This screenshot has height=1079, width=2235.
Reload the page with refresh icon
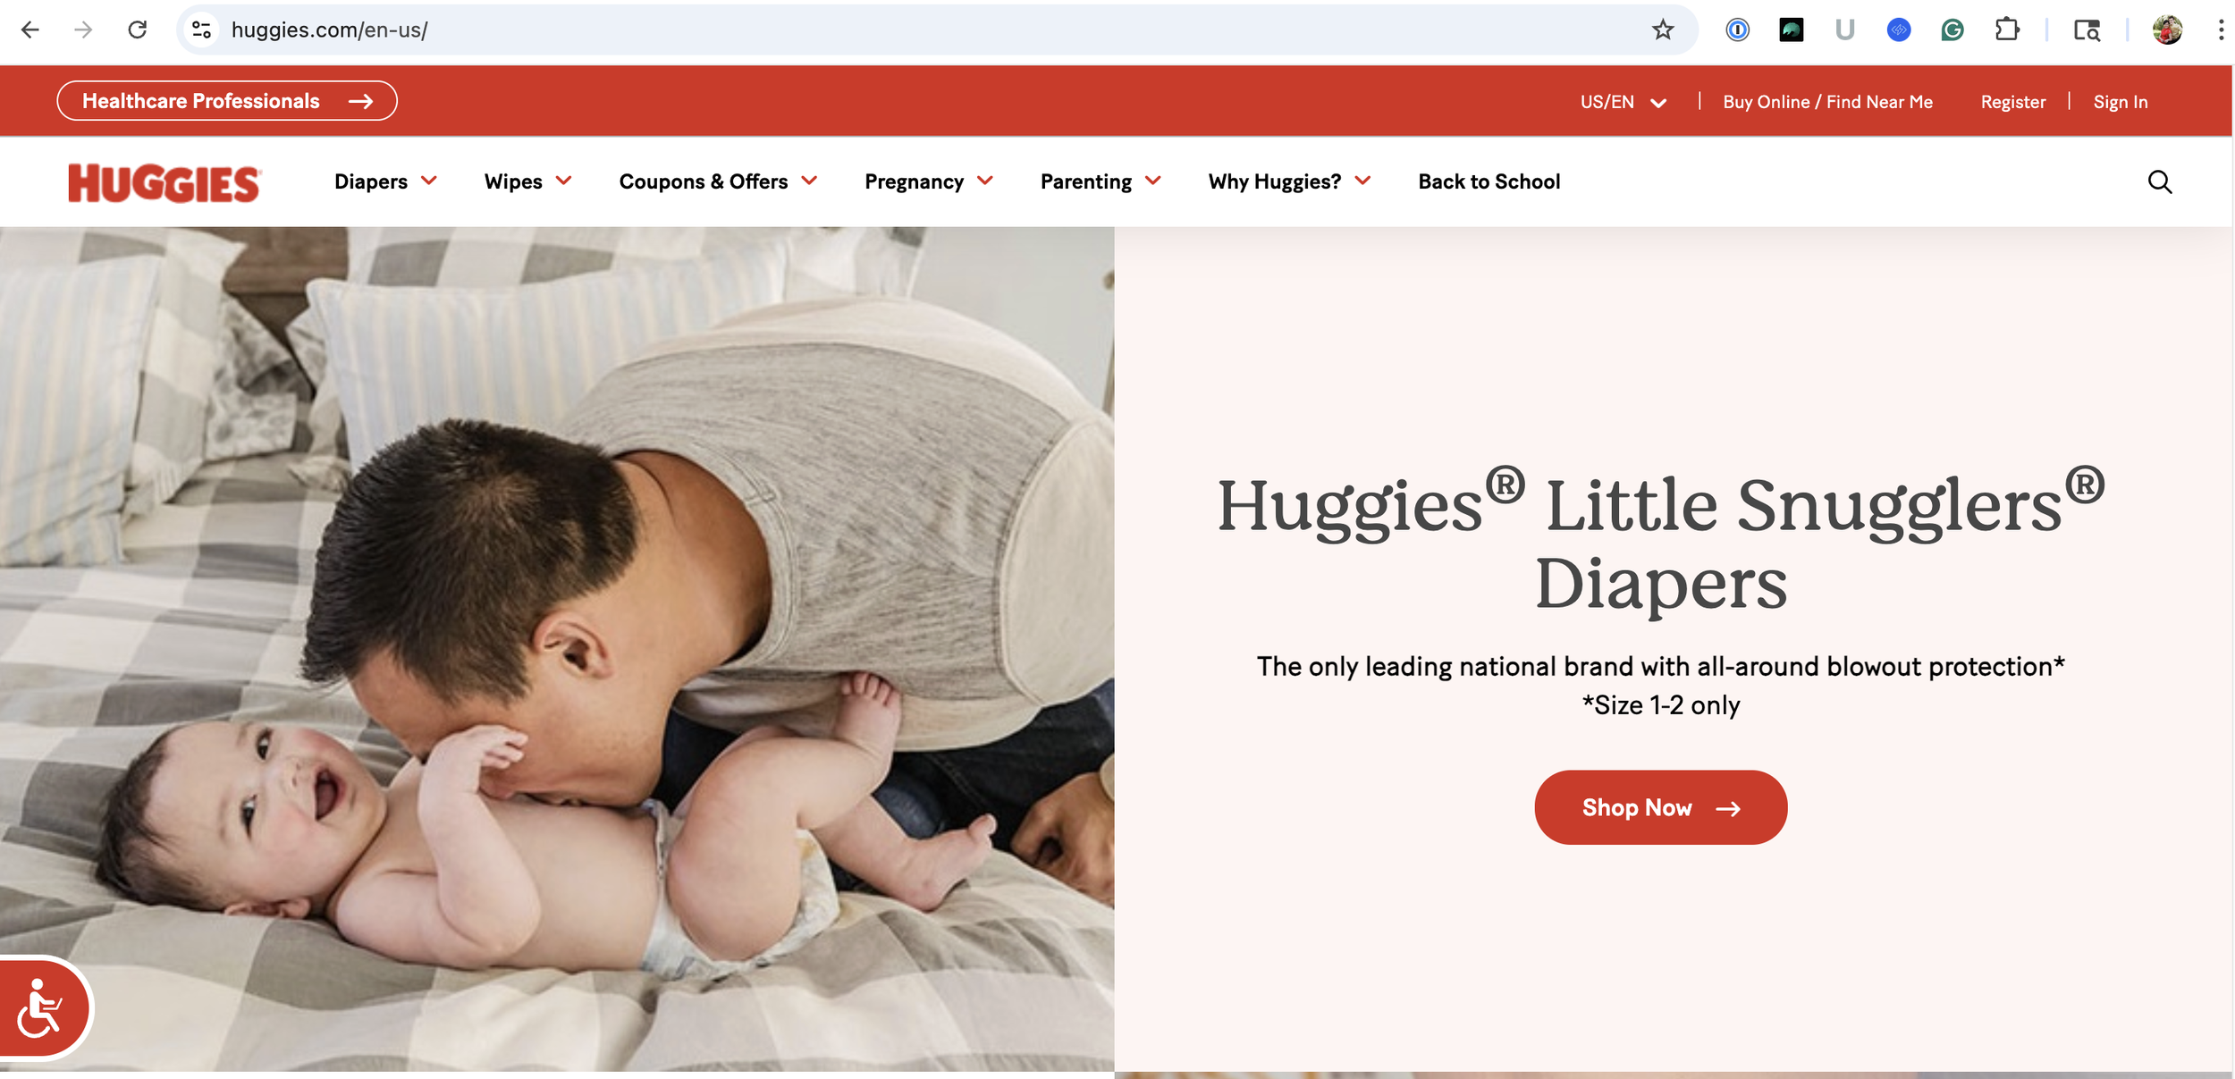coord(138,30)
